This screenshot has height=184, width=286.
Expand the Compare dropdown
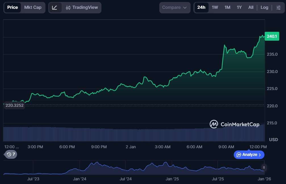pyautogui.click(x=174, y=8)
